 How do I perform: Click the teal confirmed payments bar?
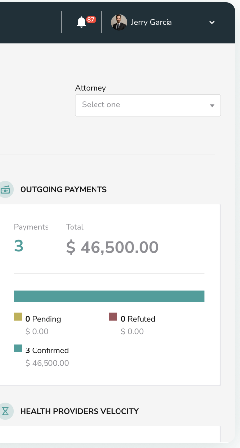pos(109,296)
